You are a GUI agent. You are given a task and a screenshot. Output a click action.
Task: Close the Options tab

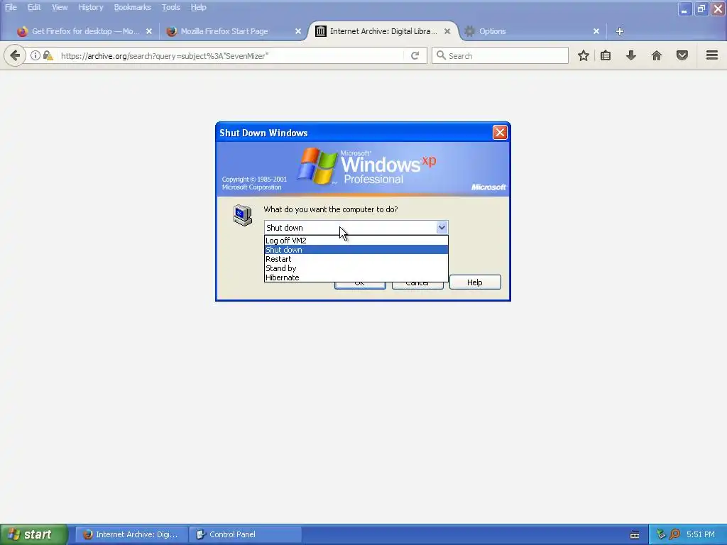tap(596, 31)
